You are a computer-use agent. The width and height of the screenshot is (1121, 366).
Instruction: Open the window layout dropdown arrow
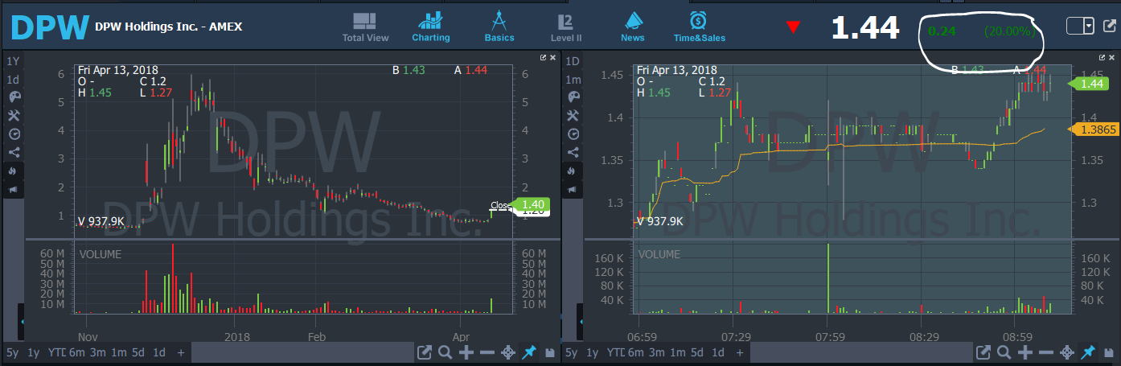pyautogui.click(x=1089, y=26)
